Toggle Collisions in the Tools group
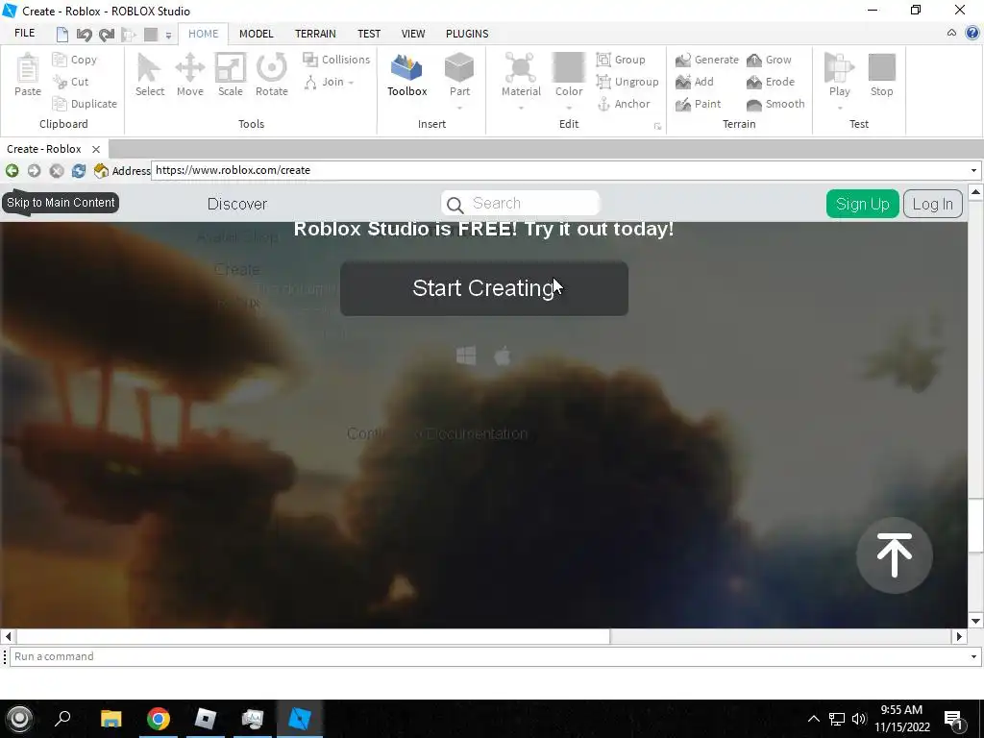Viewport: 984px width, 738px height. [x=336, y=60]
